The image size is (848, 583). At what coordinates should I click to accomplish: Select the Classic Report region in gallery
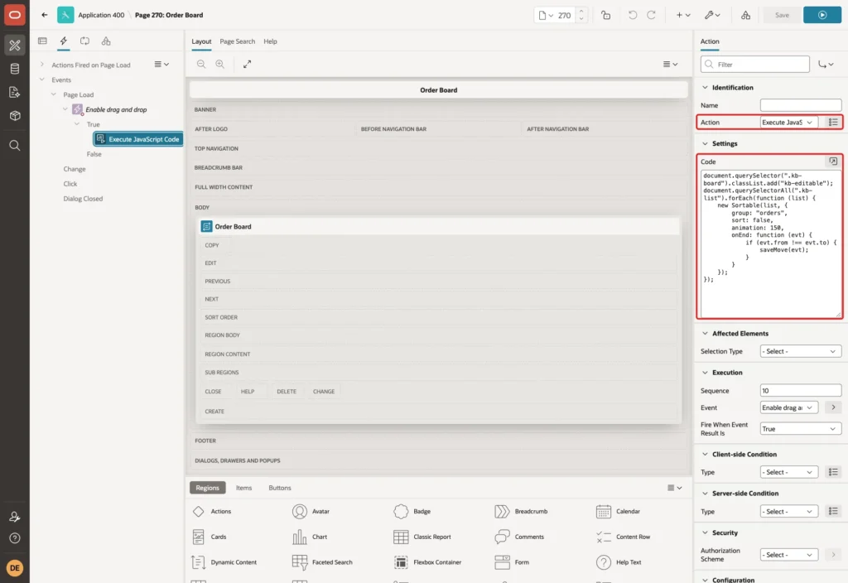(x=422, y=537)
